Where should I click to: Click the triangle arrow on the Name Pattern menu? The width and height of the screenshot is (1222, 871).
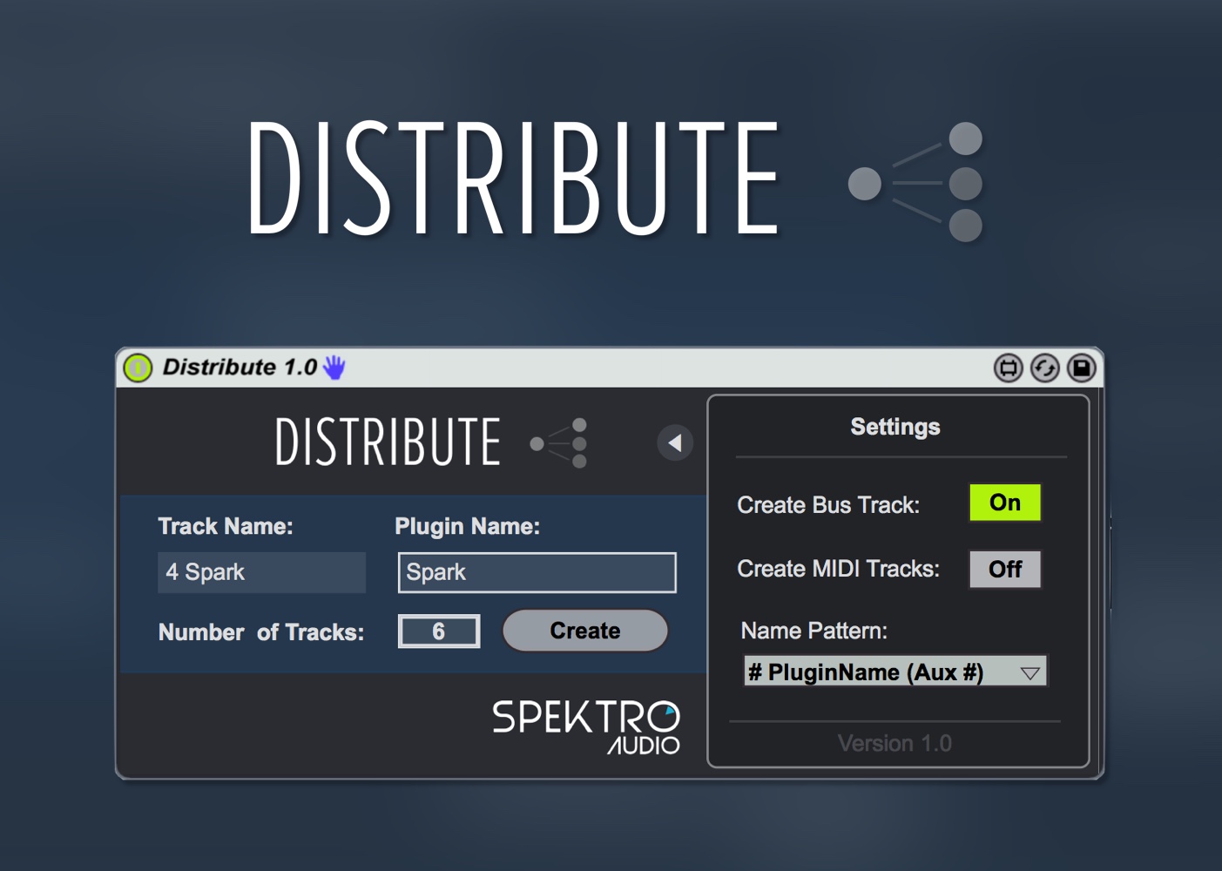[1030, 673]
